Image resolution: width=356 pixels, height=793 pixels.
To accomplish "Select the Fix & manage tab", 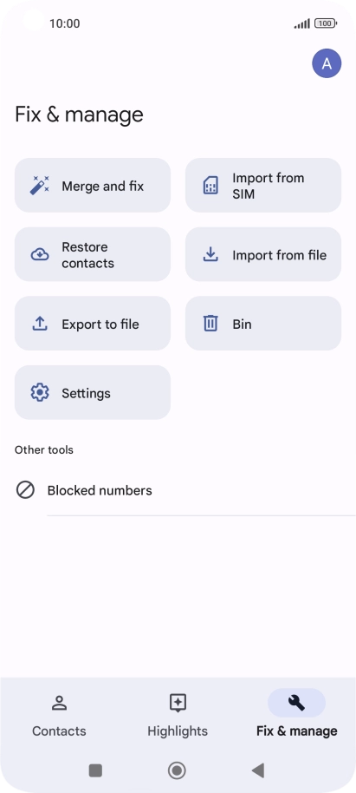I will point(296,716).
